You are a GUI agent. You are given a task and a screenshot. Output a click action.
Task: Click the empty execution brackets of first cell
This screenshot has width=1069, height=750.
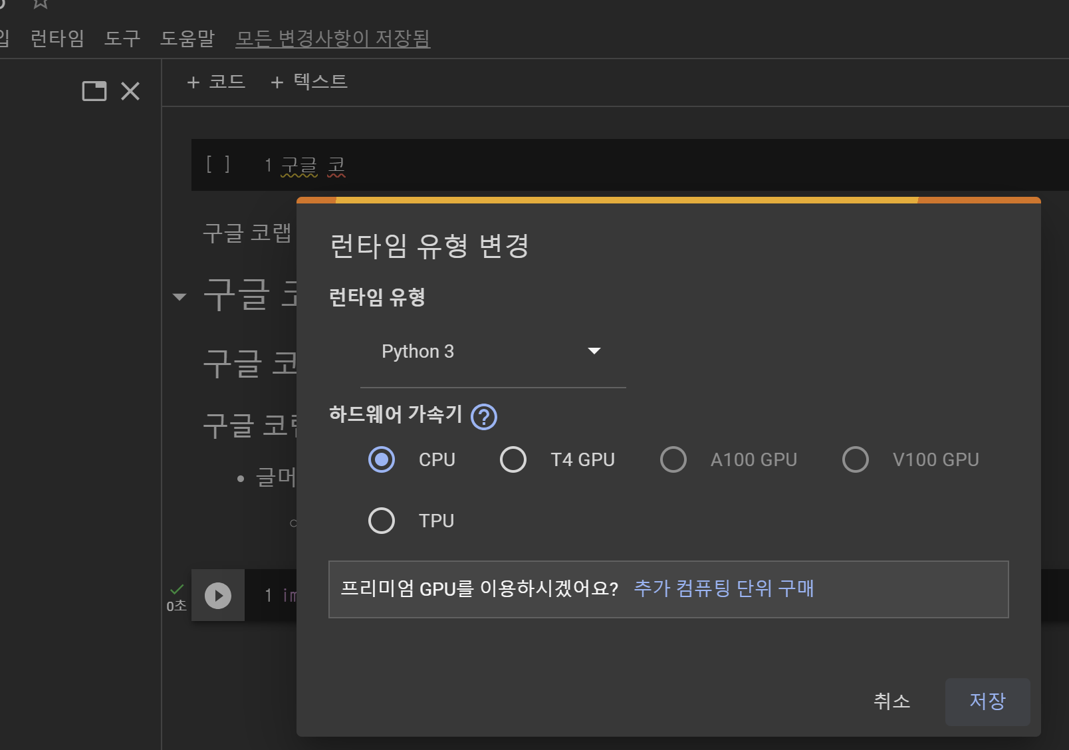218,164
